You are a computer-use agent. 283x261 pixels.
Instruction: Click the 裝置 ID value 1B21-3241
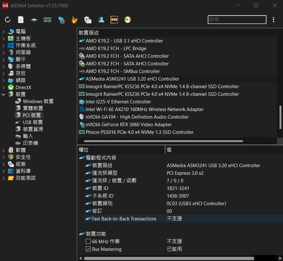[178, 188]
